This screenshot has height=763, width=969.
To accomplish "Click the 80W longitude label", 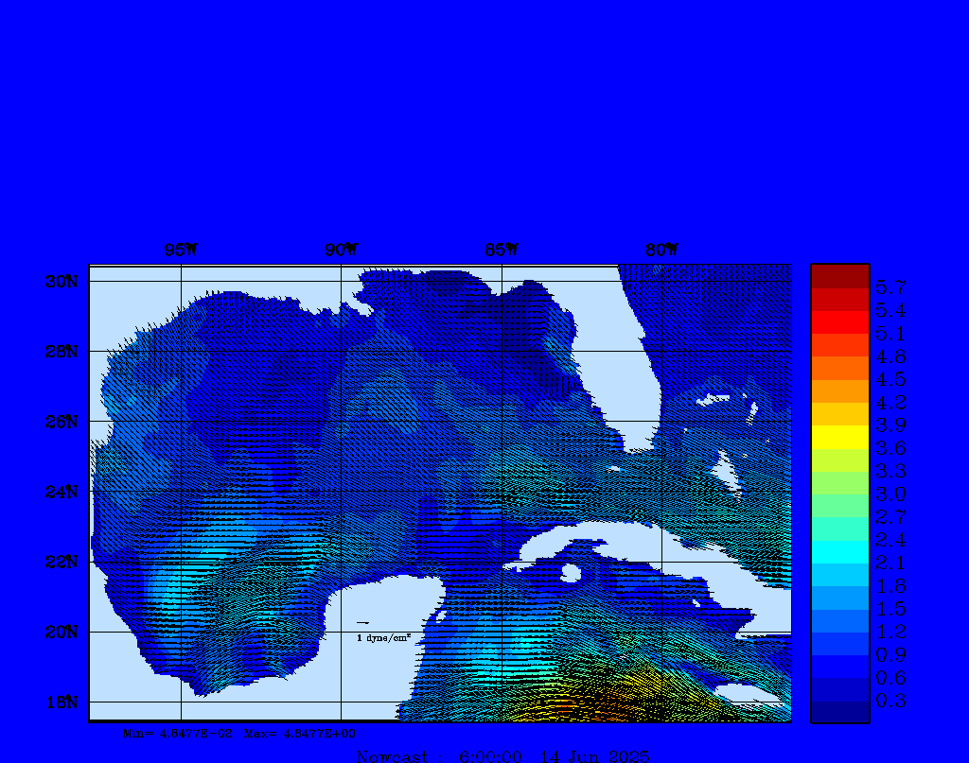I will click(x=661, y=250).
